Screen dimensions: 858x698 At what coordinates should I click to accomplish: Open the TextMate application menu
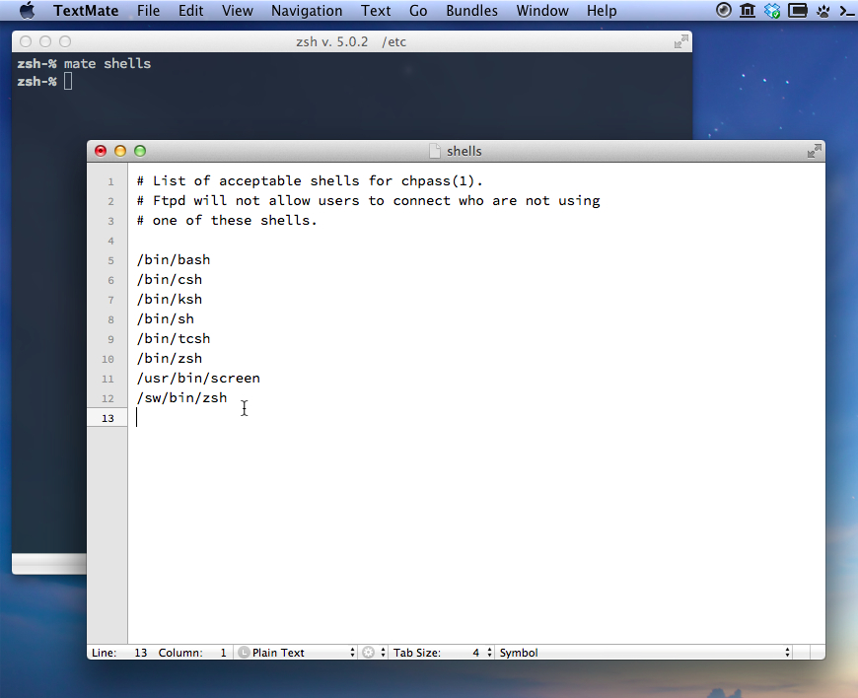(x=86, y=11)
